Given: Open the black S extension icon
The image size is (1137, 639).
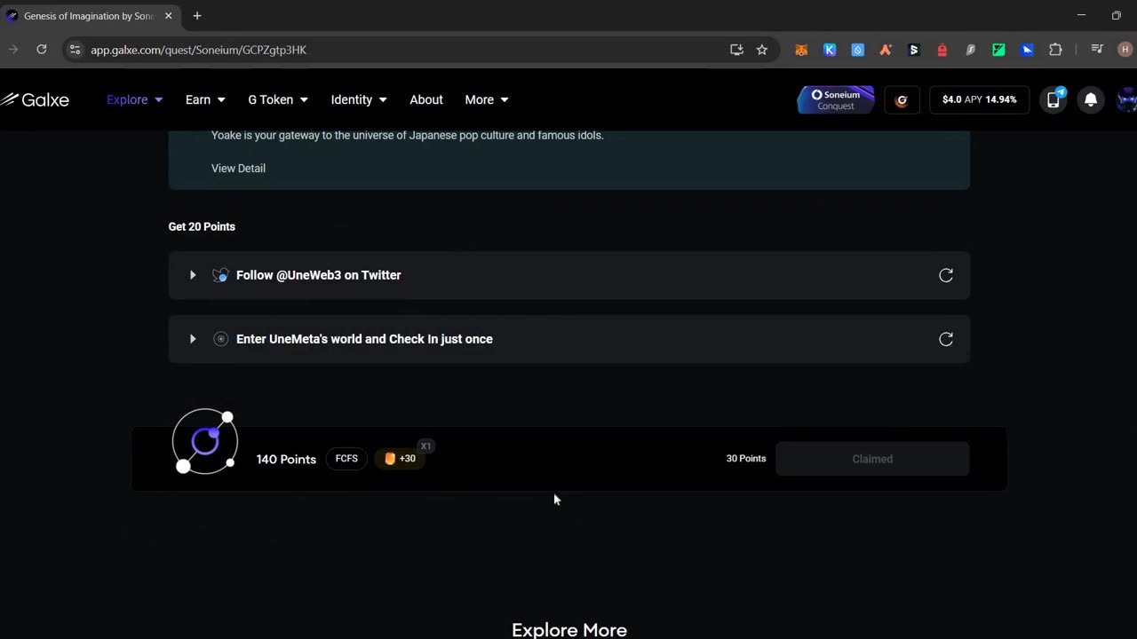Looking at the screenshot, I should [x=914, y=50].
